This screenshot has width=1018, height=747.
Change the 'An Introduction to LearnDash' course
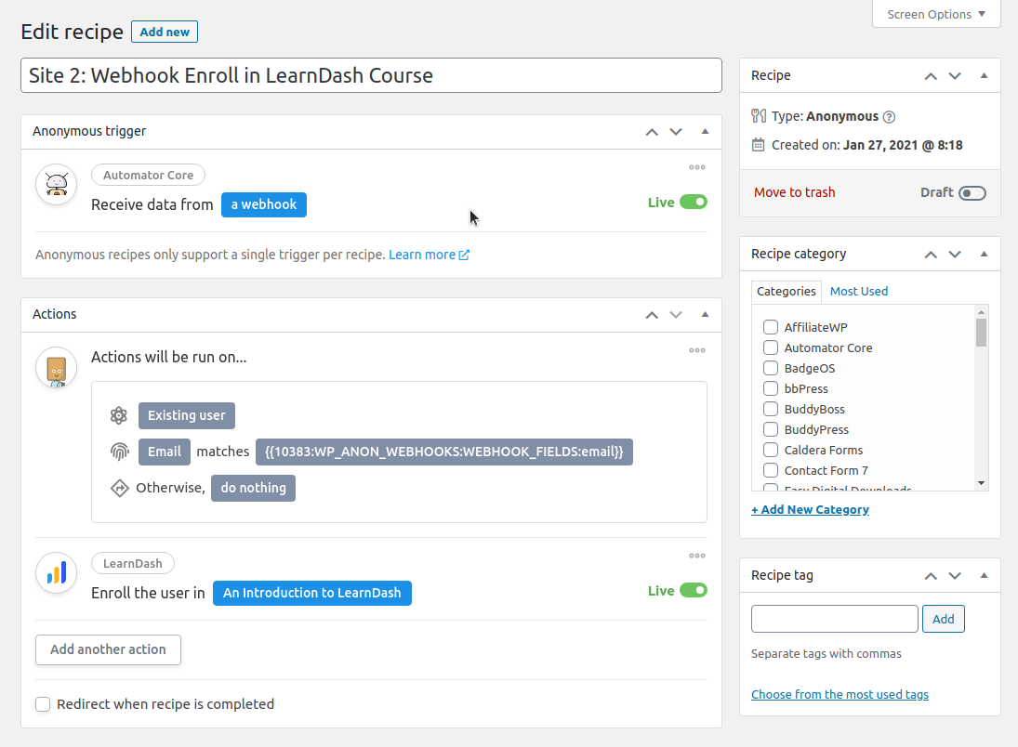pos(312,593)
